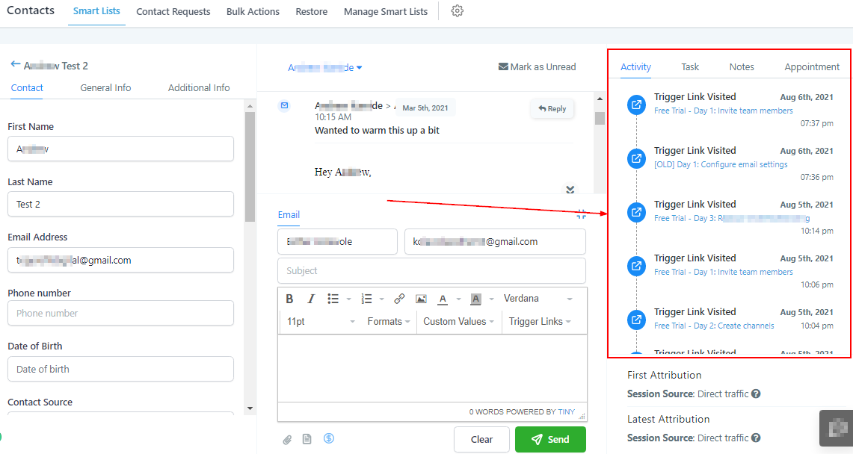Attach a file with the paperclip icon
This screenshot has height=454, width=853.
287,439
